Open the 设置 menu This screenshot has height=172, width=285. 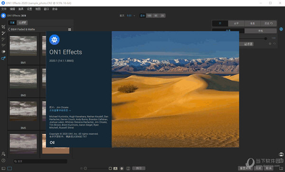click(29, 9)
